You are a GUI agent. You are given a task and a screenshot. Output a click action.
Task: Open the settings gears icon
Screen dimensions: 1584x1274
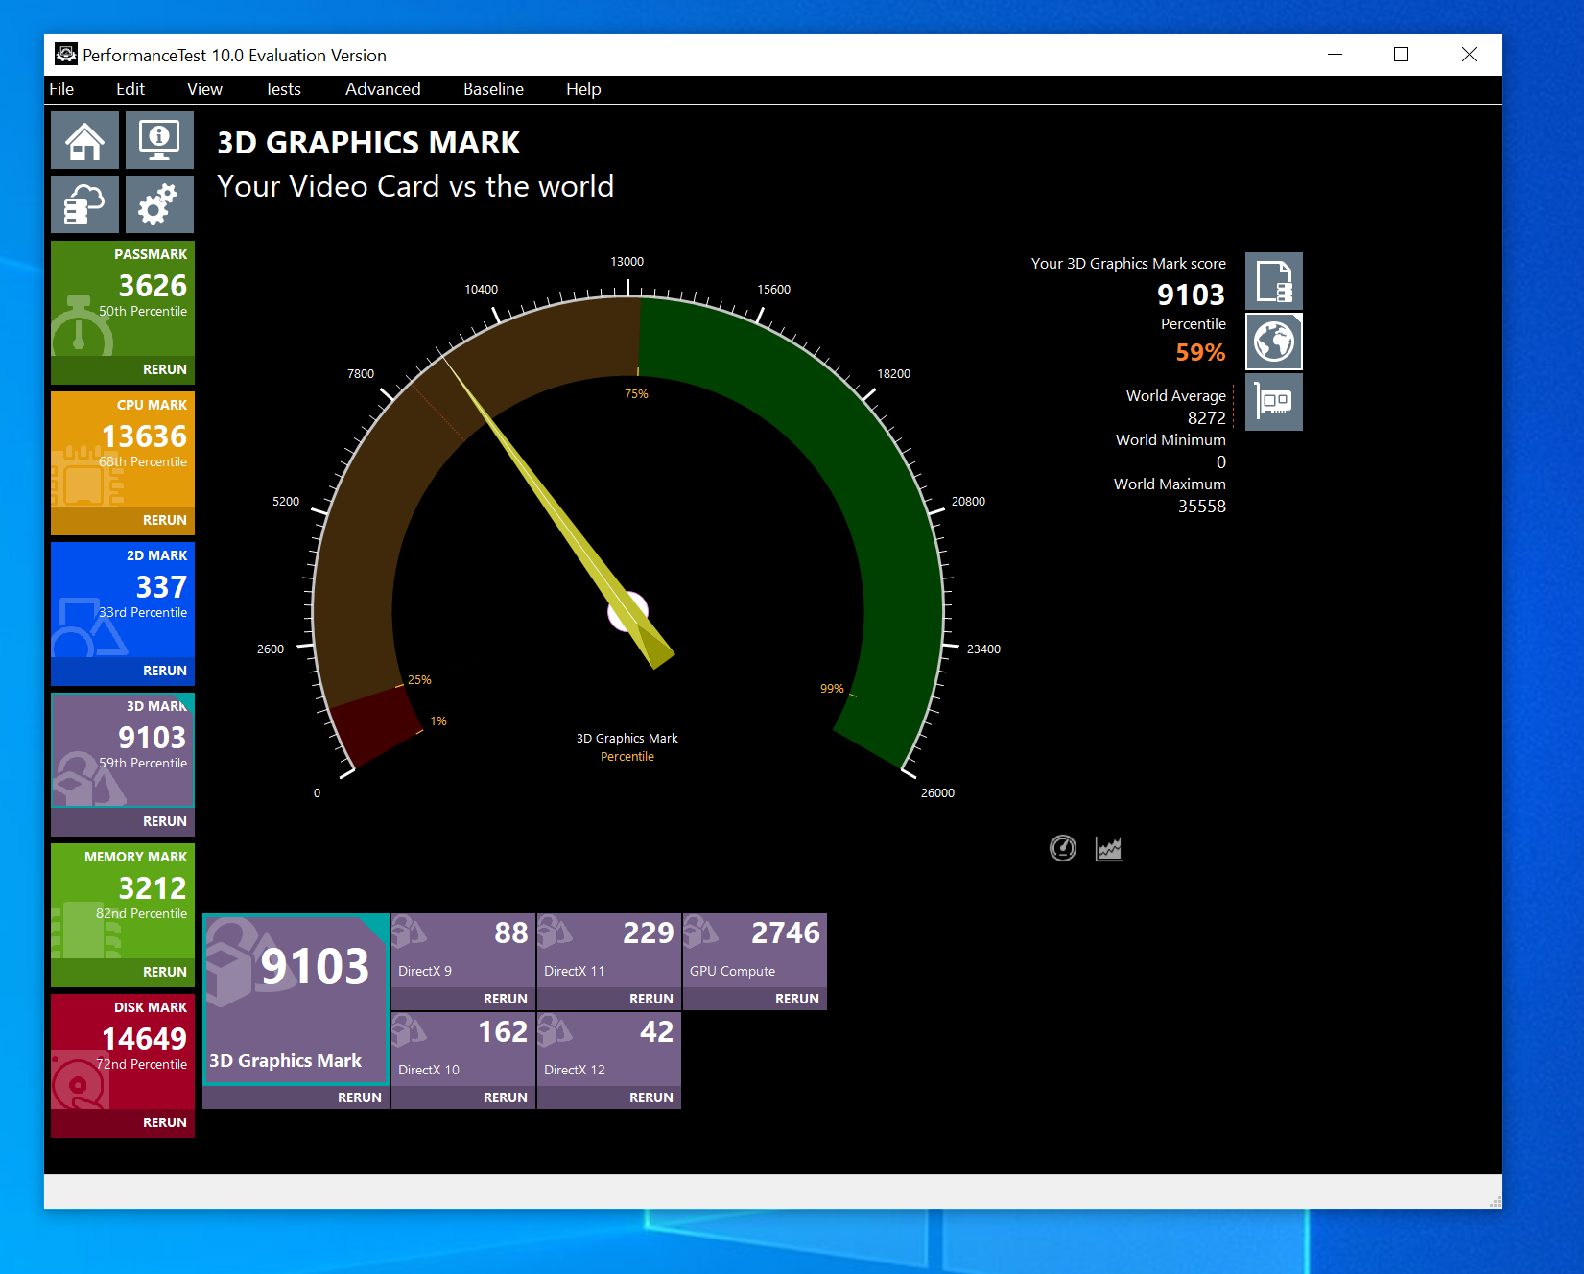tap(159, 204)
